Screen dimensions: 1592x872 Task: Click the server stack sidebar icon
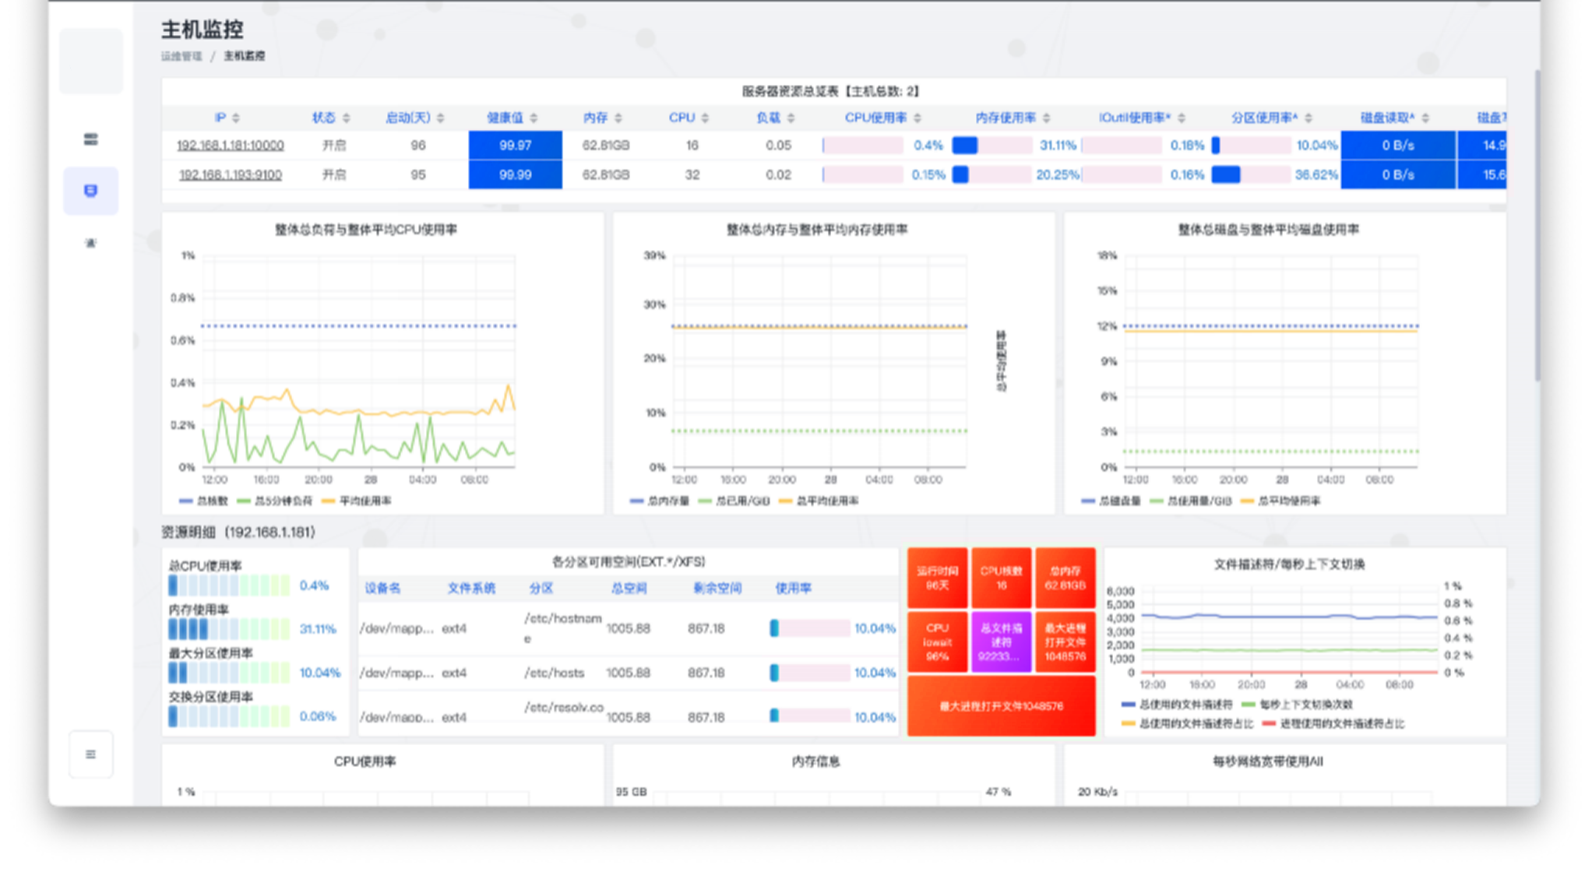coord(90,139)
